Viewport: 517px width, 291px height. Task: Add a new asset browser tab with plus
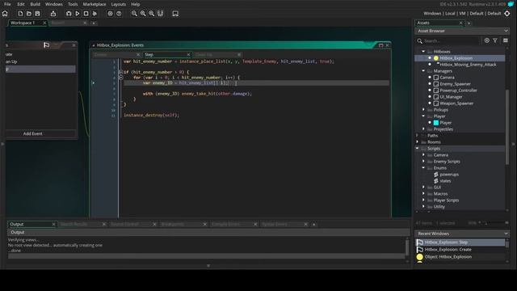point(469,23)
